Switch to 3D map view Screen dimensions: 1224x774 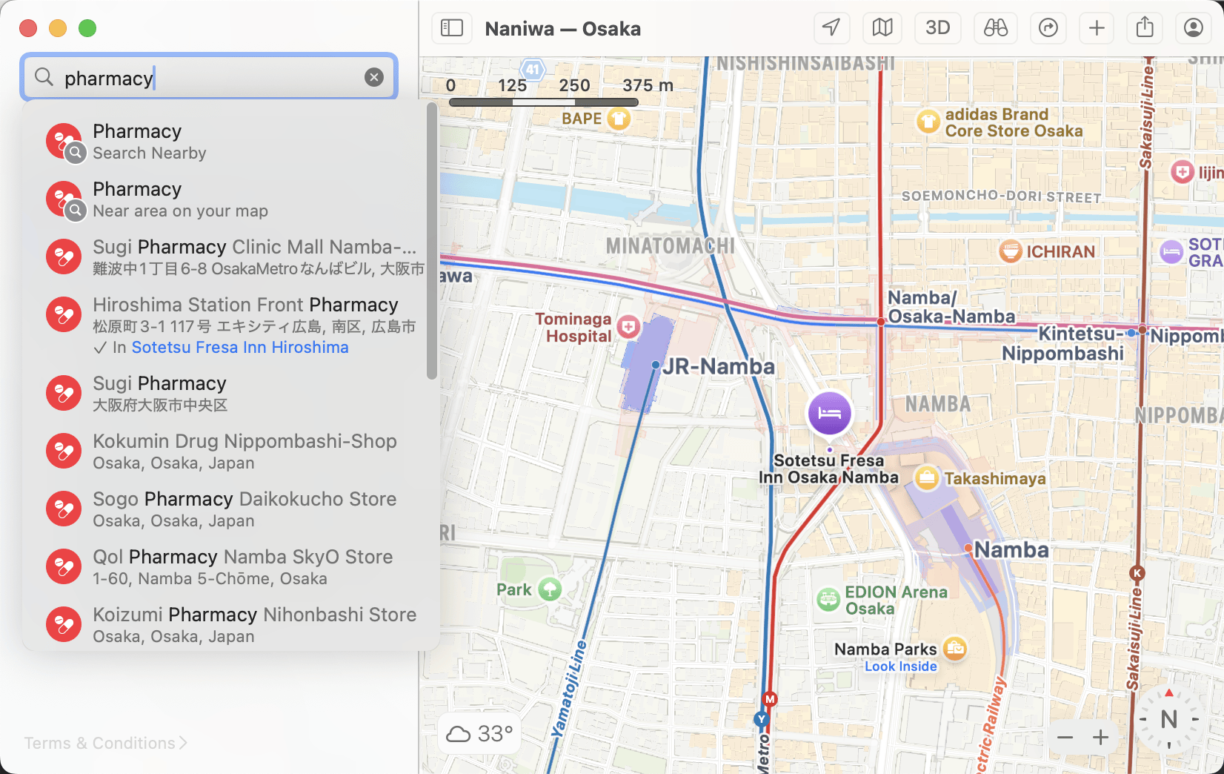coord(938,28)
